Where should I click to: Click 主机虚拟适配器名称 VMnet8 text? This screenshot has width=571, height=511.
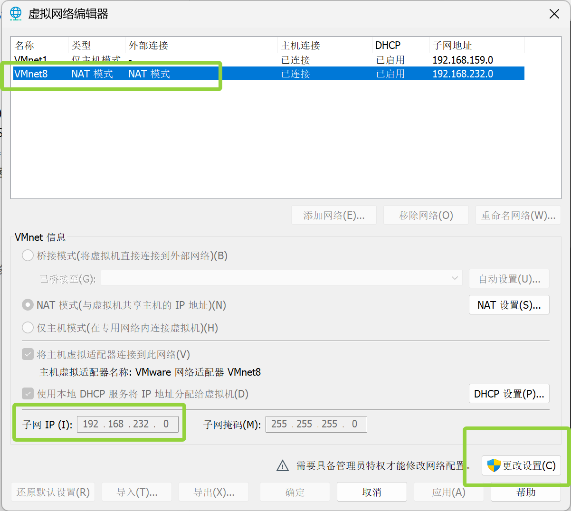[150, 372]
